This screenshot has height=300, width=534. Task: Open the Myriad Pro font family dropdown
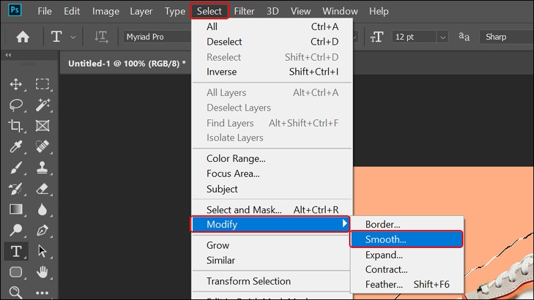[x=157, y=37]
